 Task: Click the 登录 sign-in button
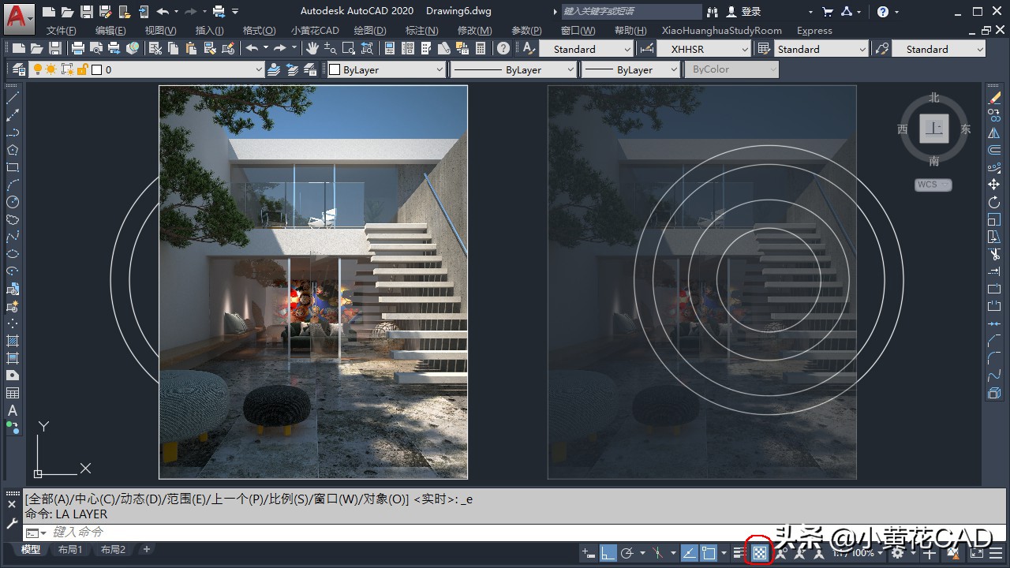743,11
